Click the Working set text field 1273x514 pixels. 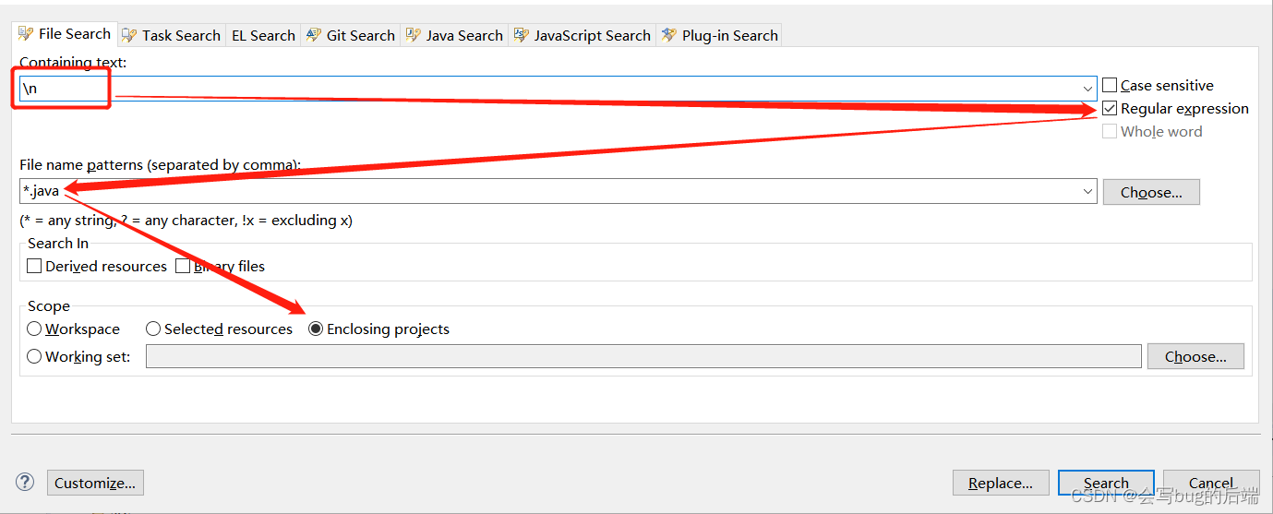coord(643,356)
